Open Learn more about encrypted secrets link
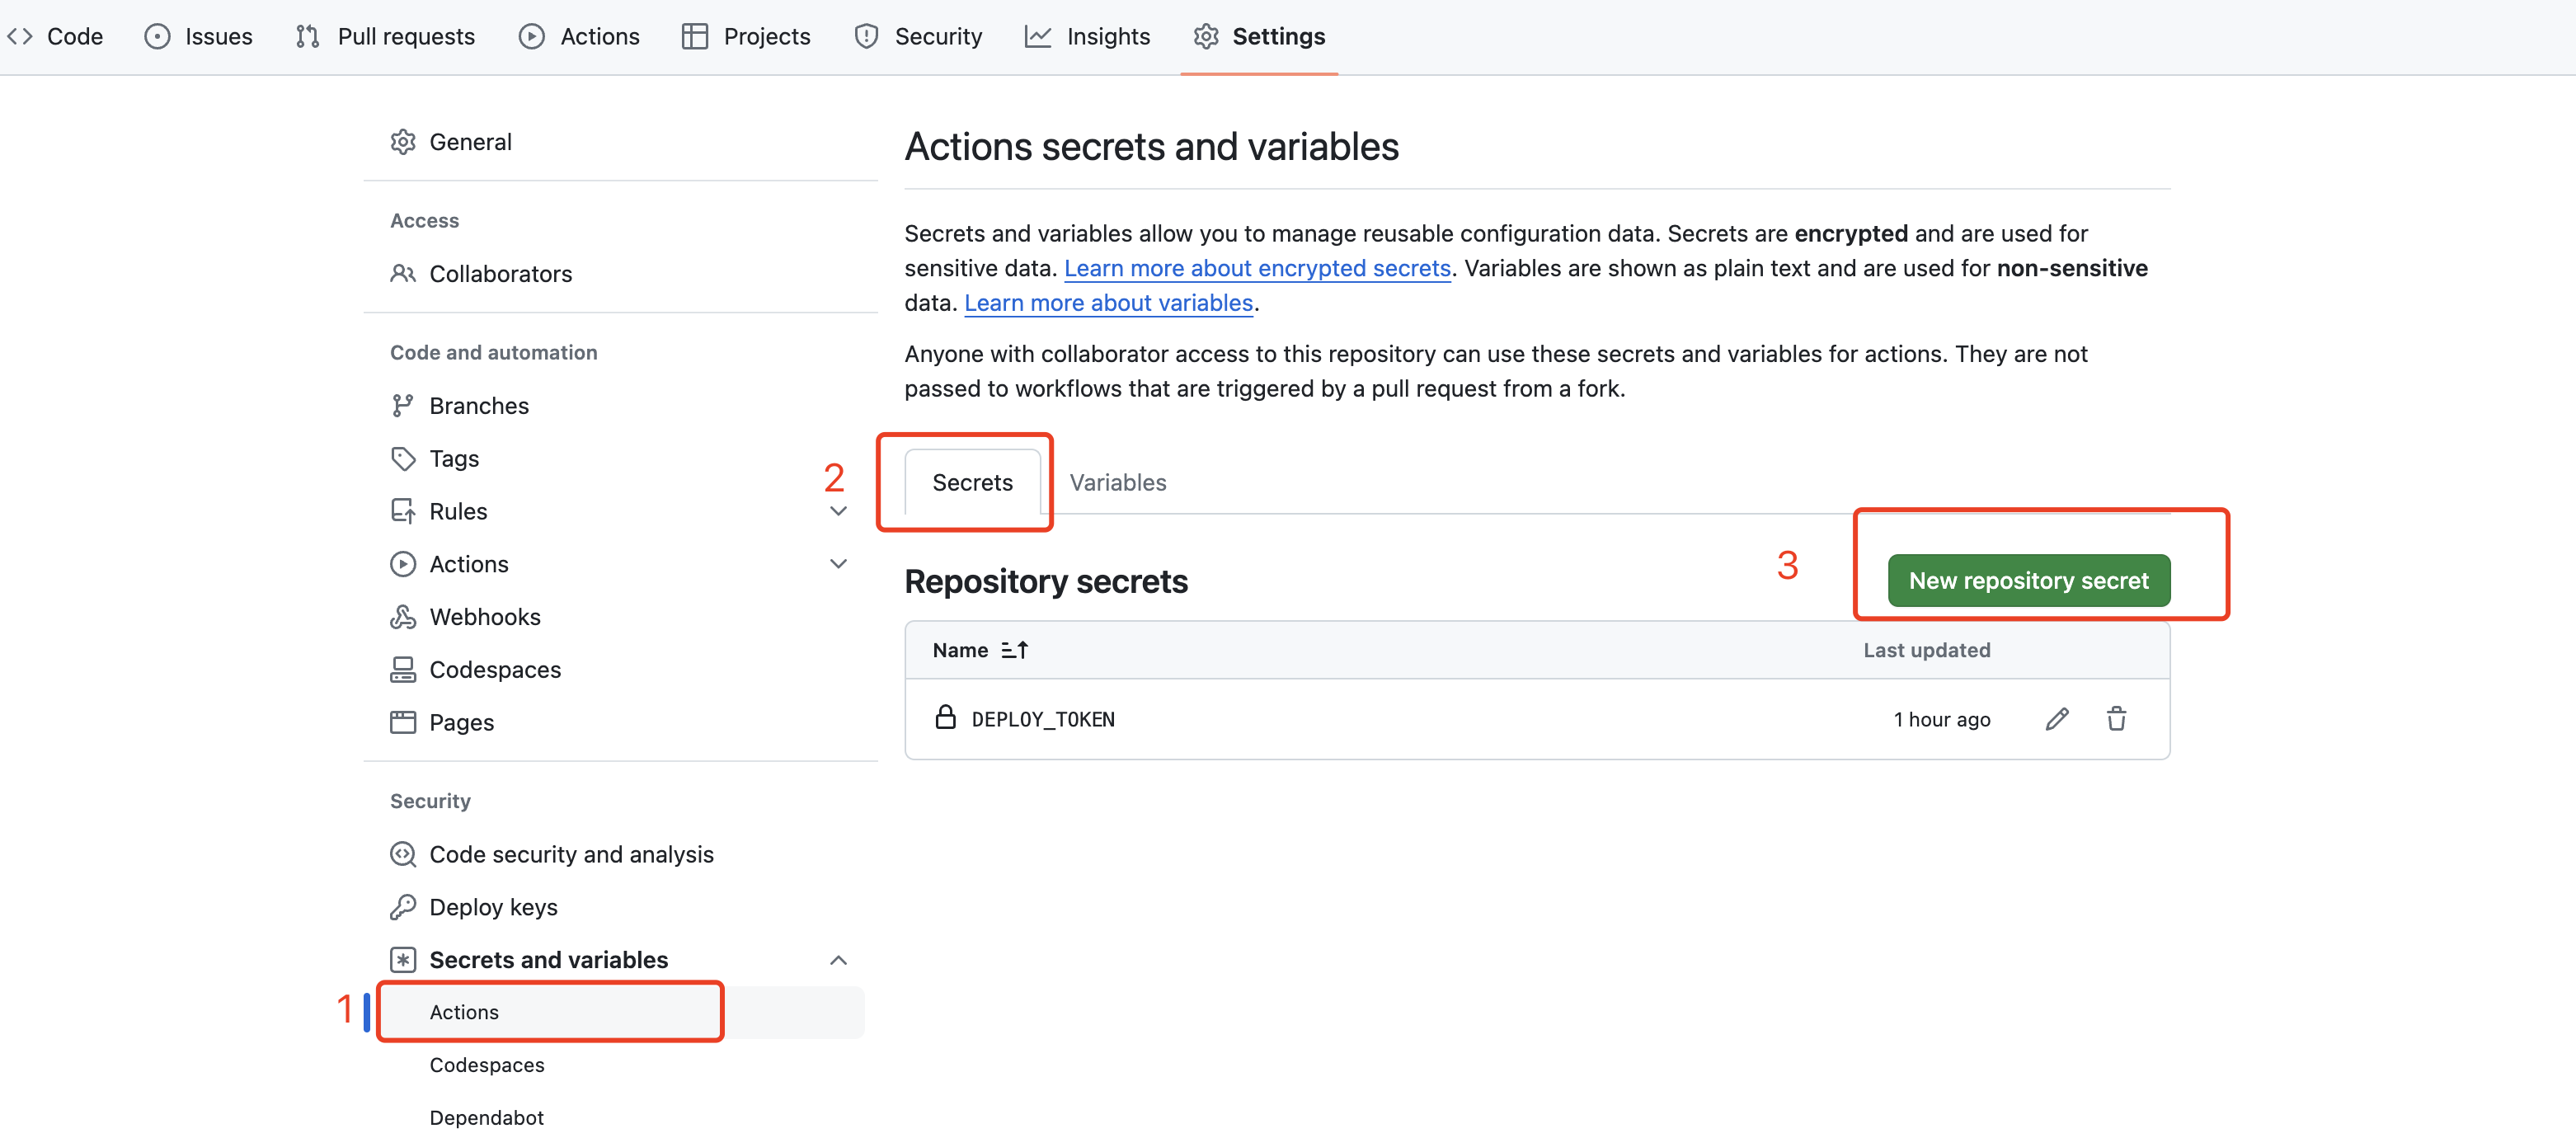 [1257, 268]
